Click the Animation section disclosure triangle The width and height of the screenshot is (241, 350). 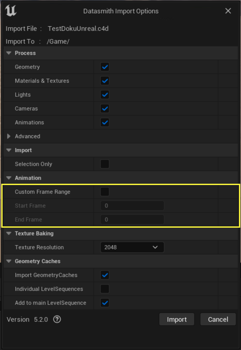pyautogui.click(x=9, y=178)
